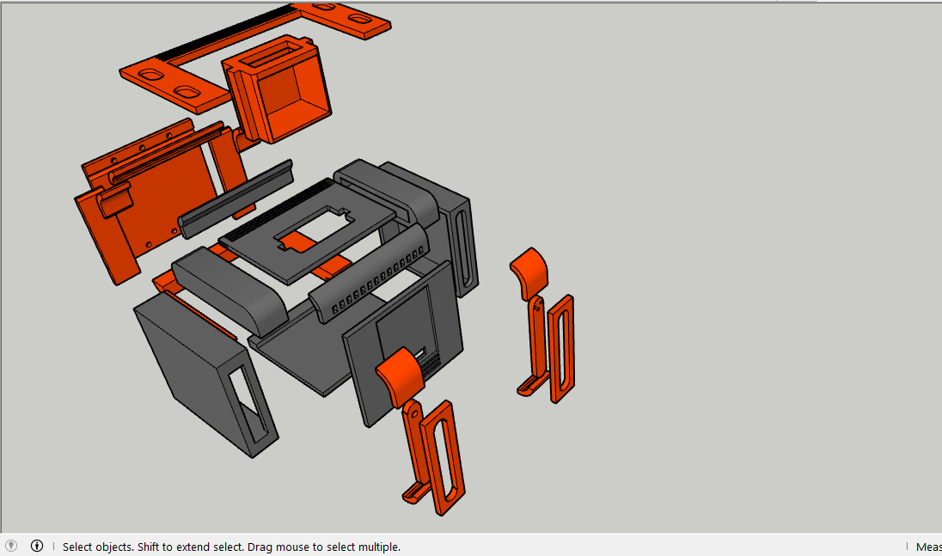Viewport: 942px width, 556px height.
Task: Open the status bar Help info icon
Action: click(x=35, y=547)
